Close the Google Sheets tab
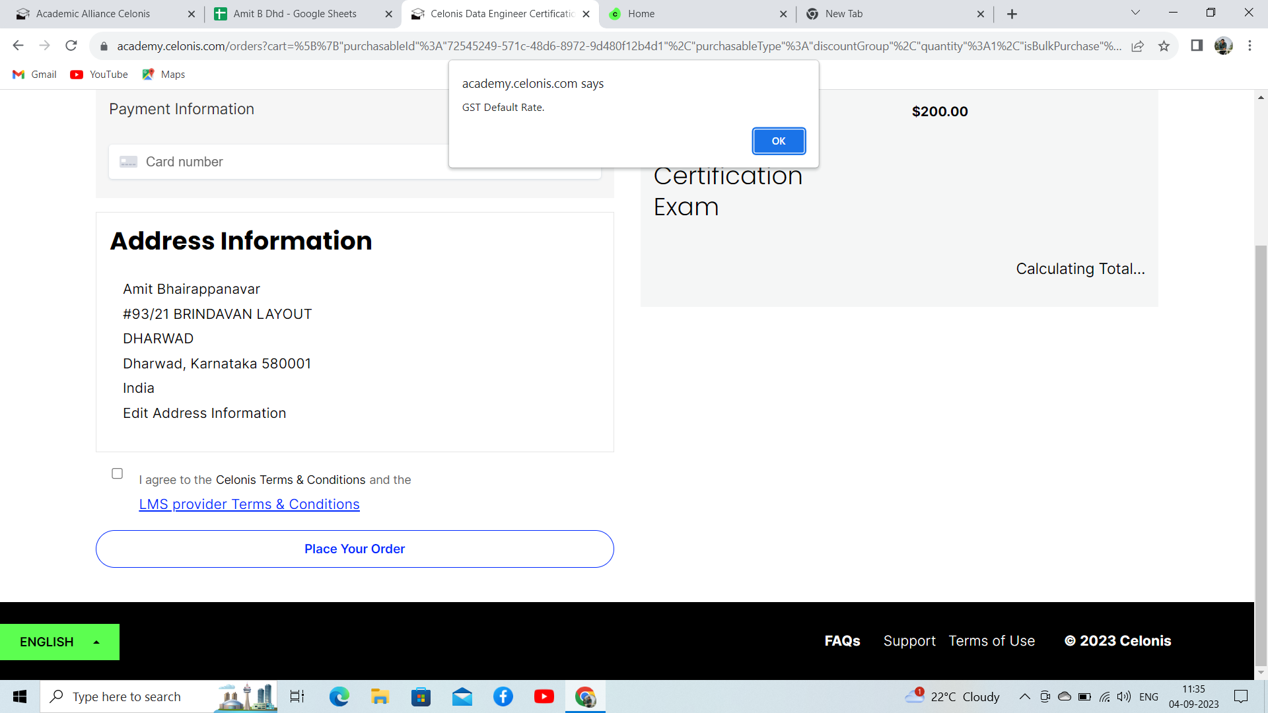The width and height of the screenshot is (1268, 713). point(389,14)
